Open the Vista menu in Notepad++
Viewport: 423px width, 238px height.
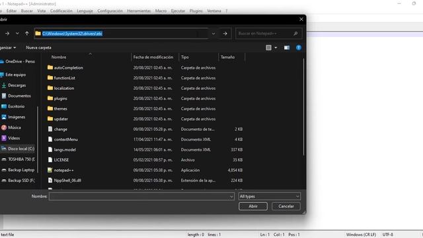41,11
